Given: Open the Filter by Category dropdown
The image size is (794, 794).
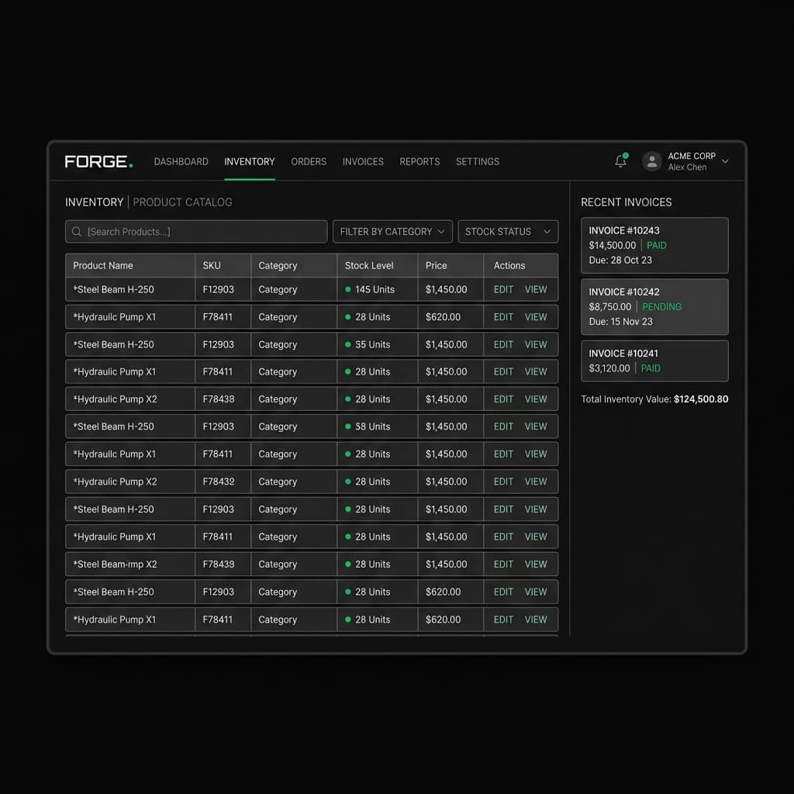Looking at the screenshot, I should 392,232.
